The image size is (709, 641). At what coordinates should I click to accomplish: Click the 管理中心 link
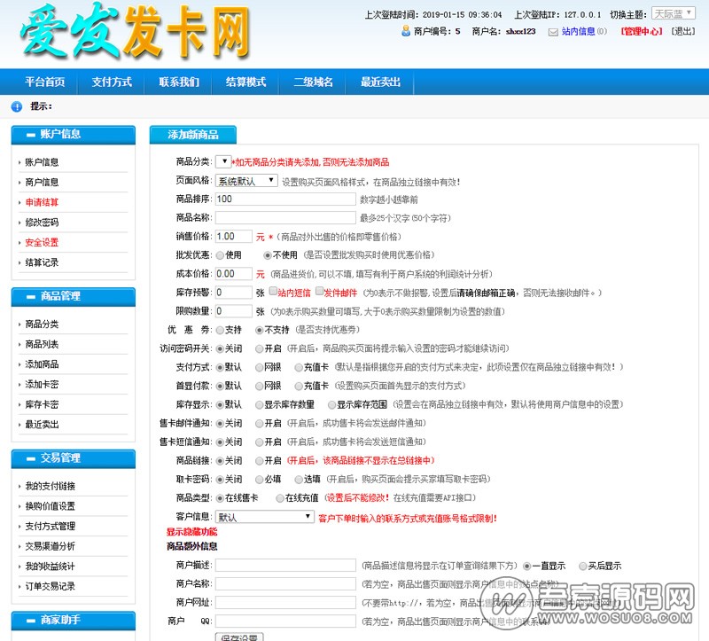click(x=641, y=32)
